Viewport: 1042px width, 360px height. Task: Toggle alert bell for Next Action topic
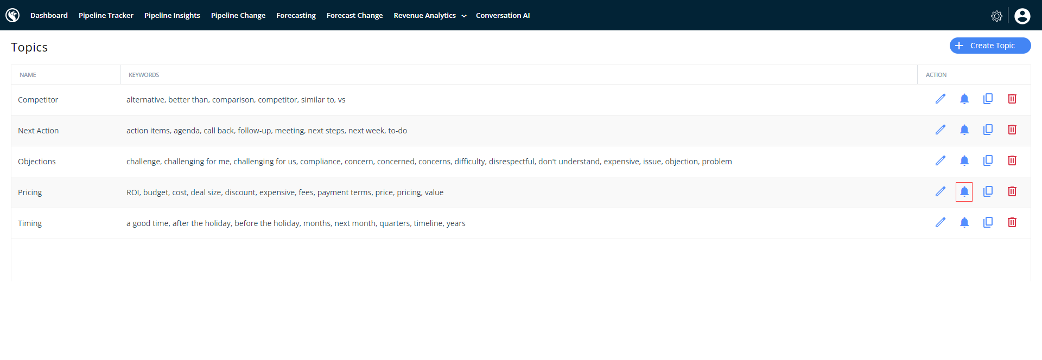(x=964, y=130)
